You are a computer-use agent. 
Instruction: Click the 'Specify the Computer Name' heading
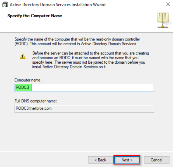pyautogui.click(x=35, y=16)
